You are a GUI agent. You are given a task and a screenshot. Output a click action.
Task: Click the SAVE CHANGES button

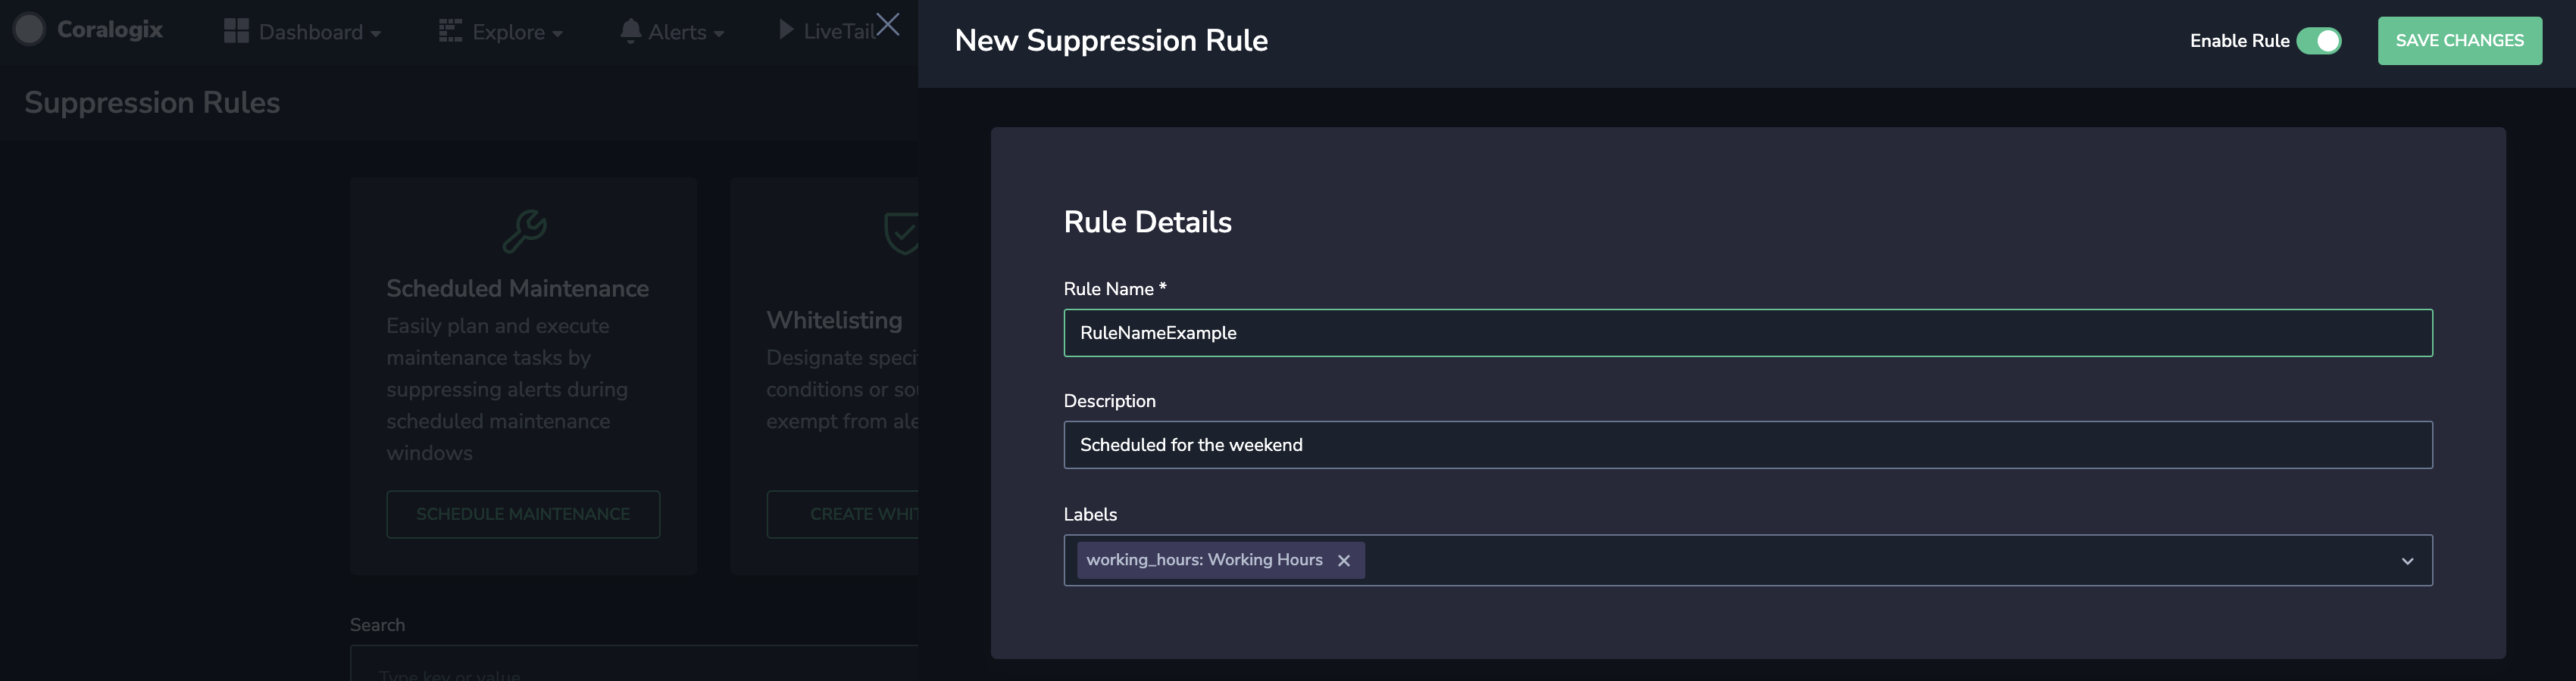click(2459, 41)
